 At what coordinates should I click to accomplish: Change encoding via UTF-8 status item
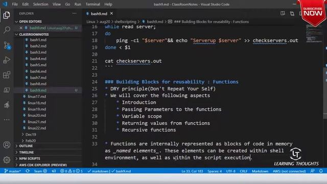[230, 171]
